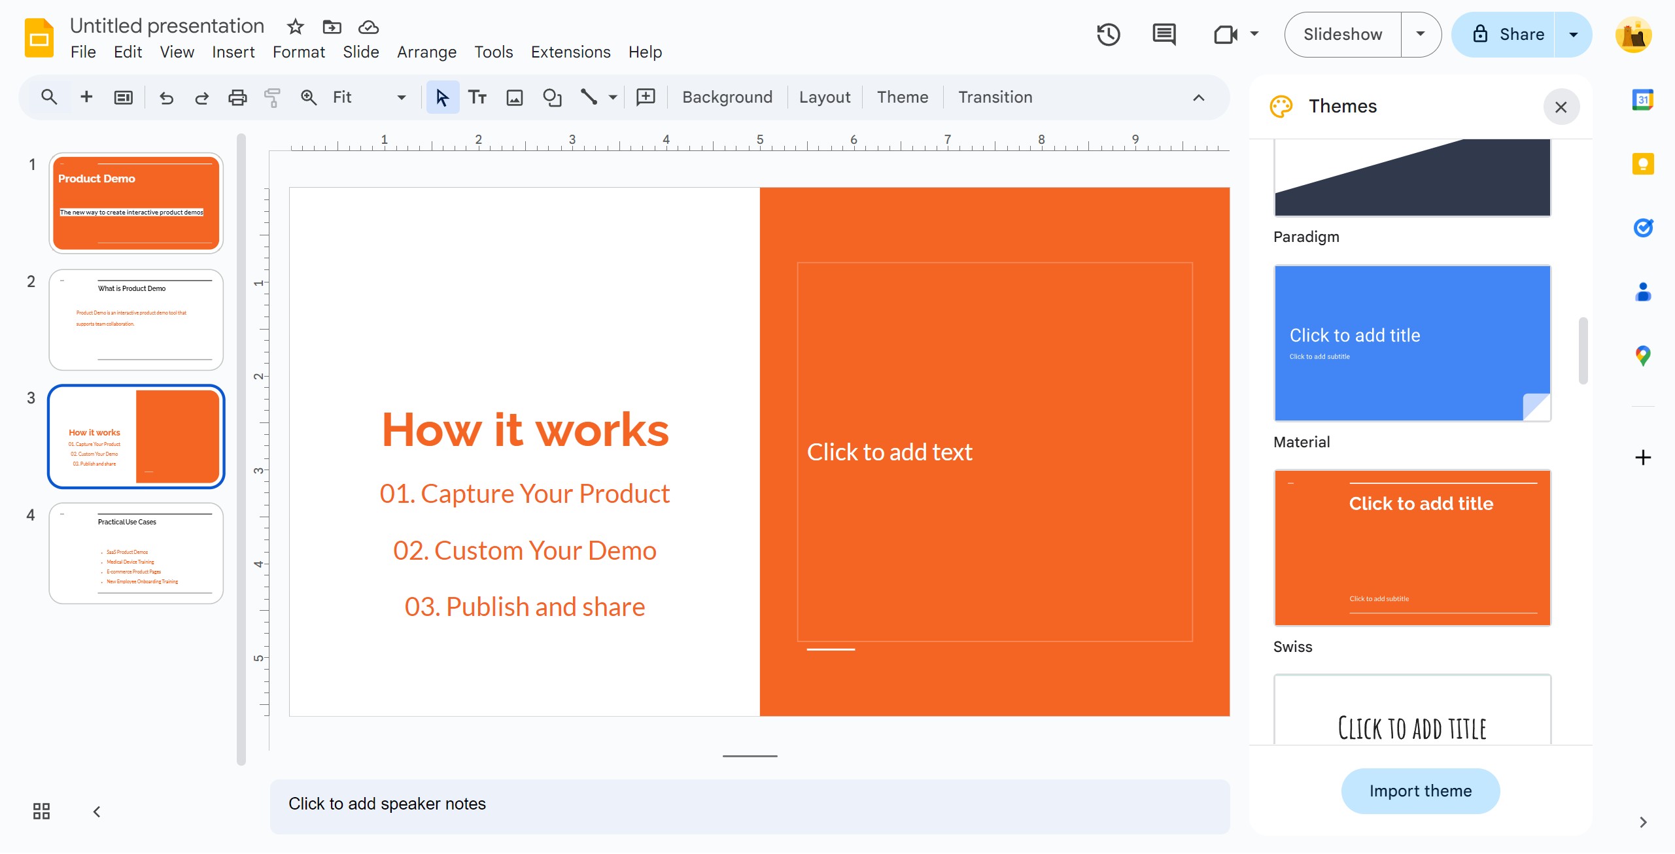Collapse the filmstrip panel arrow
Image resolution: width=1675 pixels, height=854 pixels.
tap(97, 811)
